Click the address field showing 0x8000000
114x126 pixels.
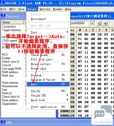[x=79, y=23]
